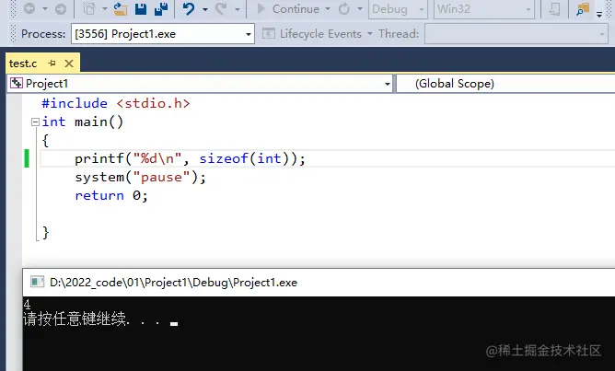Click the toolbar overflow options arrow
Viewport: 615px width, 371px height.
599,14
